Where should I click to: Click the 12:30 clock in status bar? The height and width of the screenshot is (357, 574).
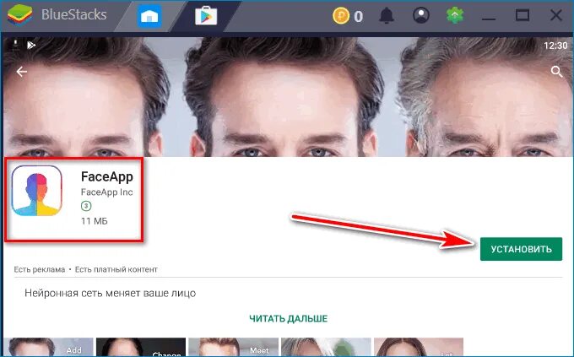555,46
